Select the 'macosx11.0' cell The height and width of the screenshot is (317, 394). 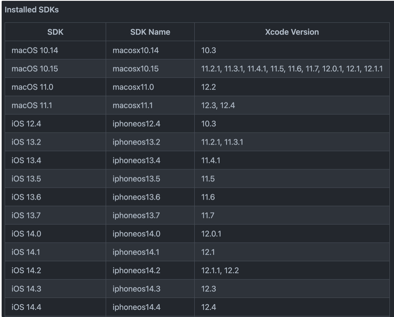[150, 87]
